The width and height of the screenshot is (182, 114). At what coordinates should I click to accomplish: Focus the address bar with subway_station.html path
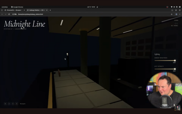[30, 14]
